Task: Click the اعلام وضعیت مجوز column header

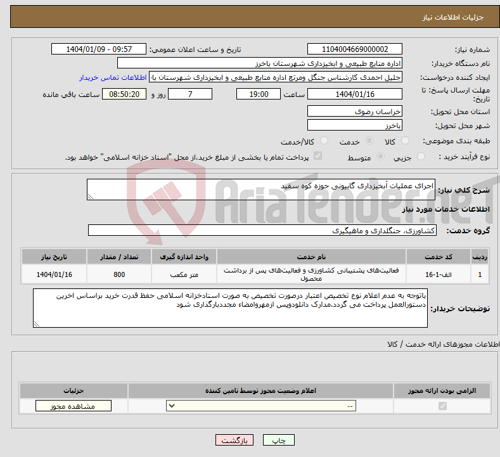Action: (260, 390)
